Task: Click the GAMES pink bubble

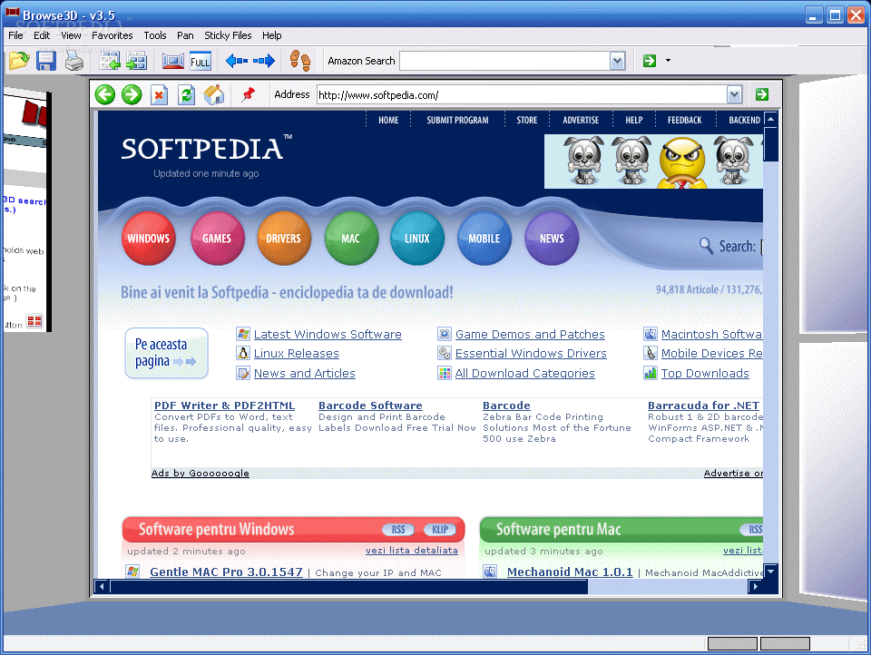Action: click(217, 239)
